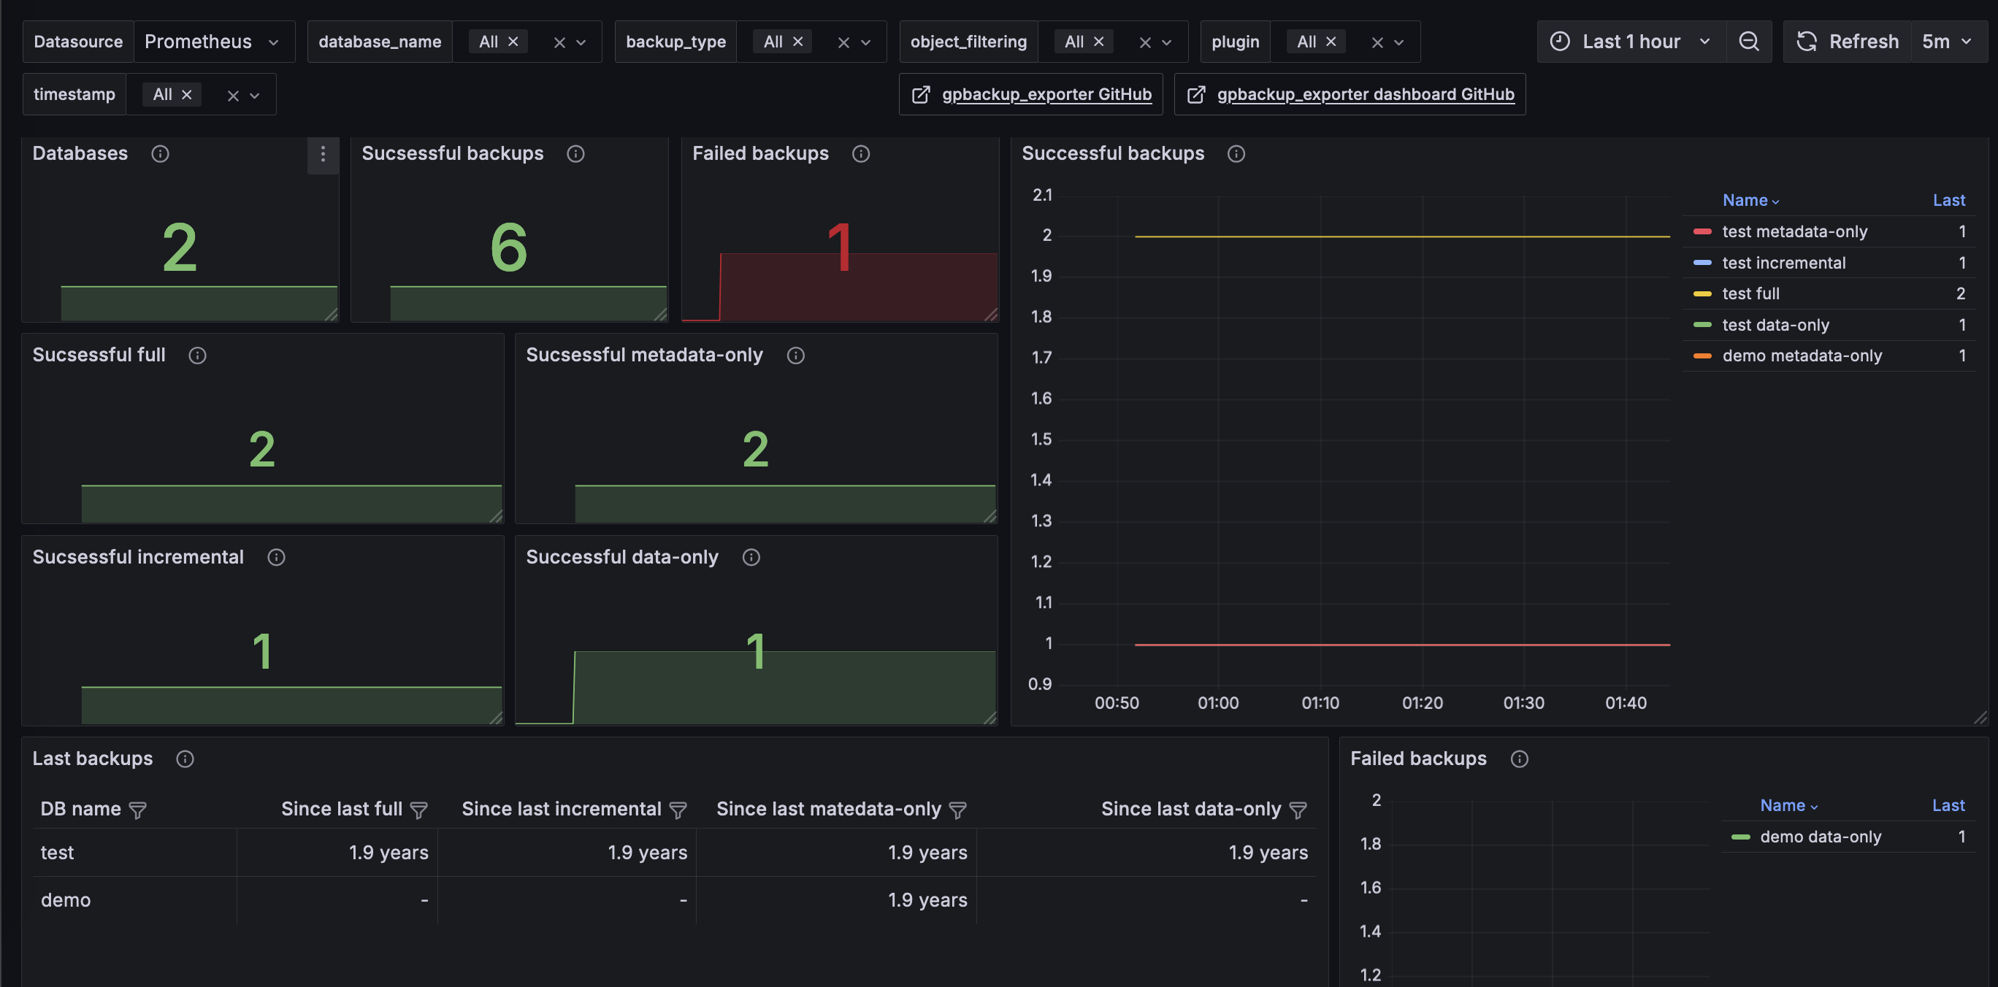This screenshot has height=987, width=1998.
Task: Click filter icon on Since last data-only column
Action: (1298, 810)
